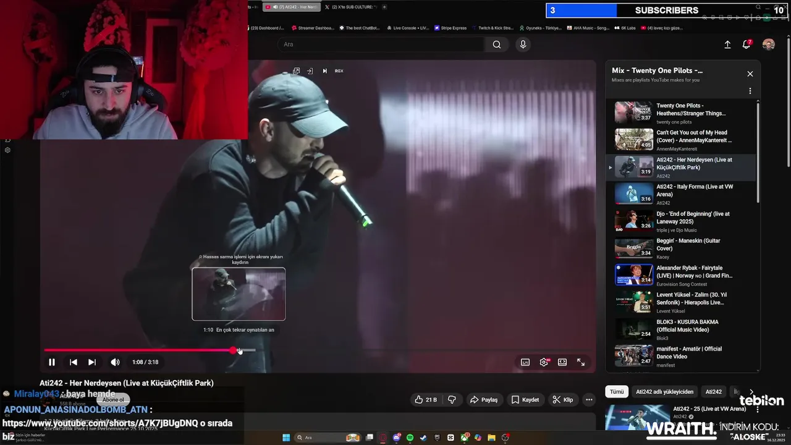This screenshot has height=445, width=791.
Task: Save video with the Kaydet button
Action: (525, 400)
